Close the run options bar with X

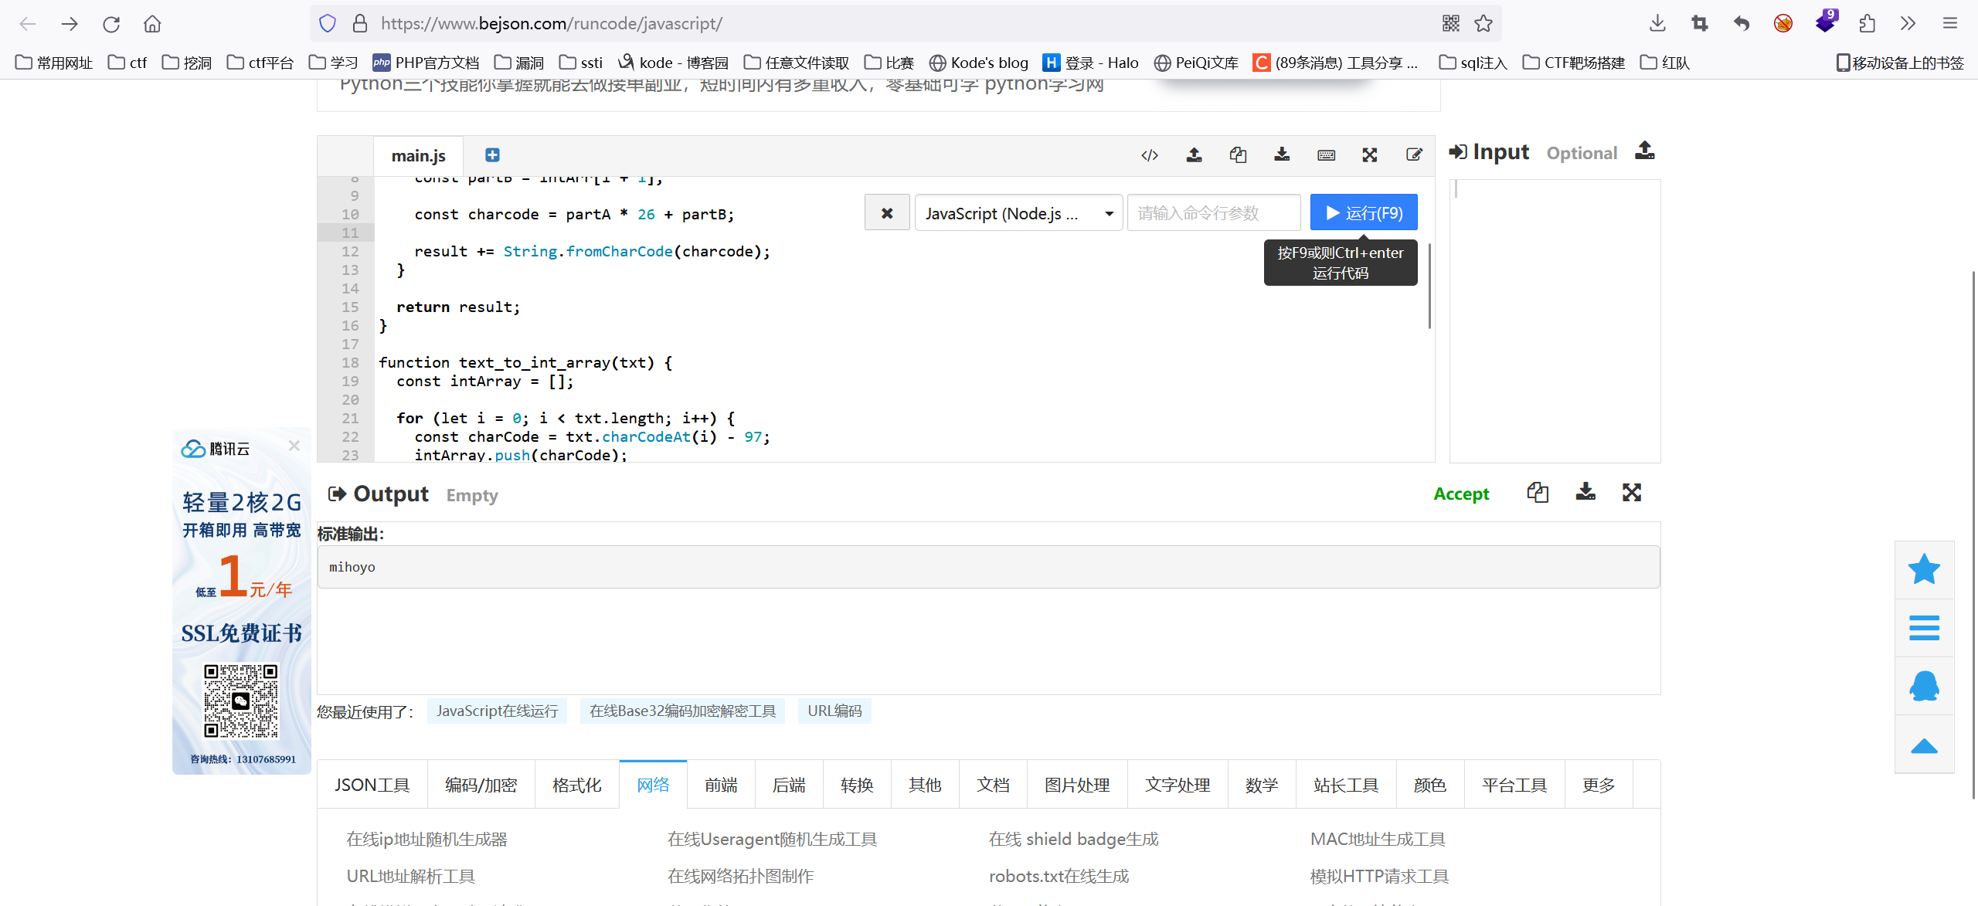[x=887, y=213]
